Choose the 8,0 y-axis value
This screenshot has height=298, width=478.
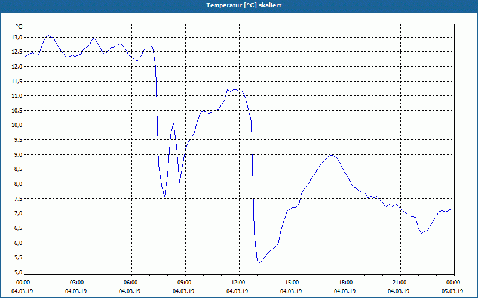coord(18,184)
